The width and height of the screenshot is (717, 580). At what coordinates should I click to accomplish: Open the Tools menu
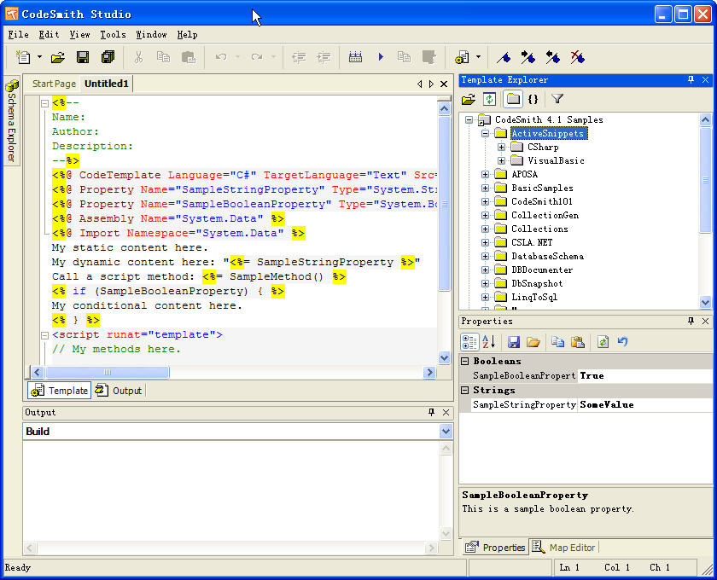click(113, 35)
